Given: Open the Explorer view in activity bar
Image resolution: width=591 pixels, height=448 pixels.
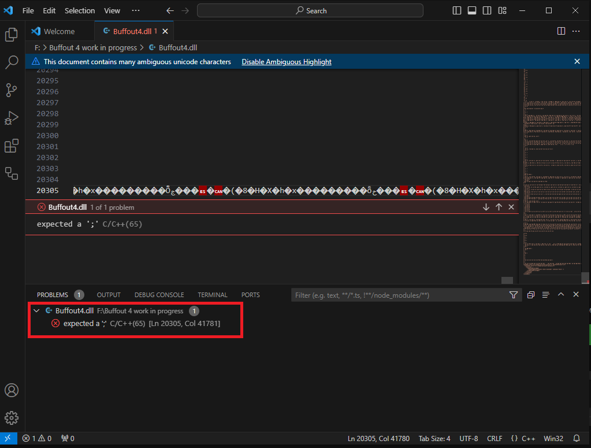Looking at the screenshot, I should pos(12,35).
